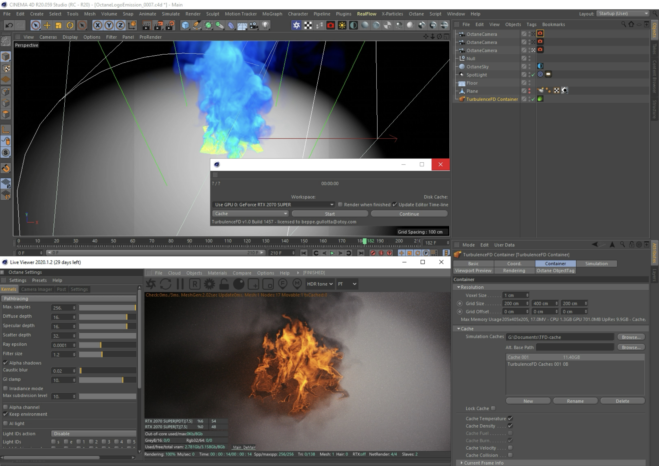
Task: Open Live Viewer settings gear icon
Action: [209, 284]
